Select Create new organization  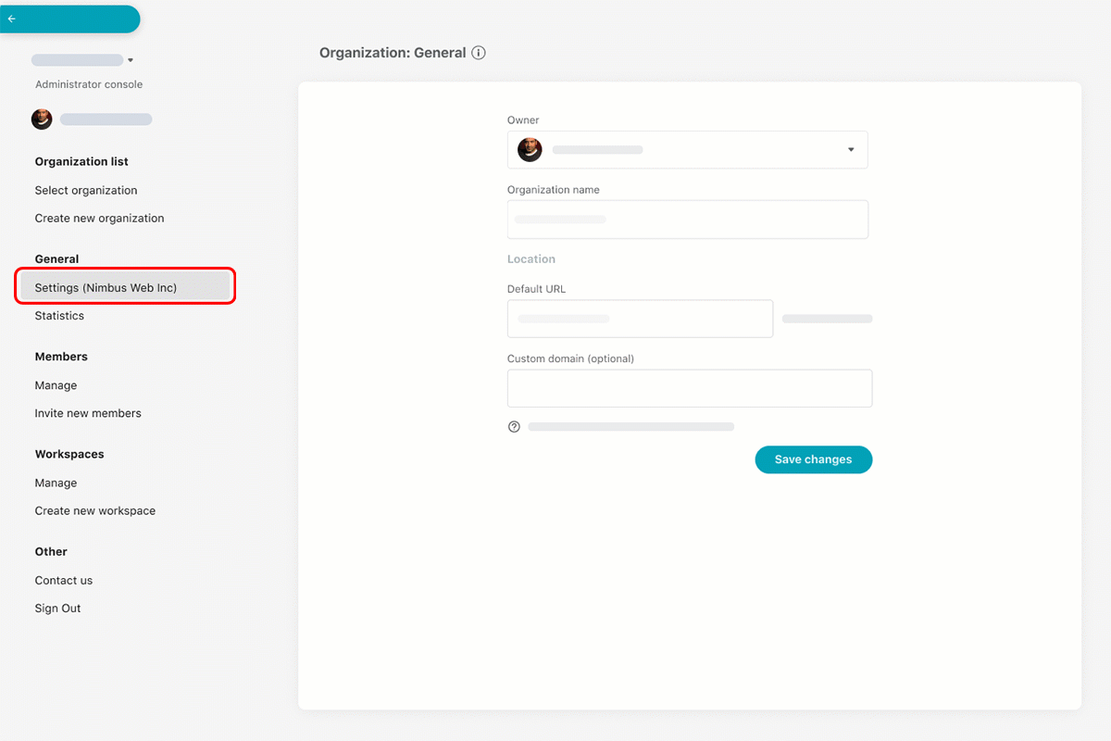click(x=99, y=218)
